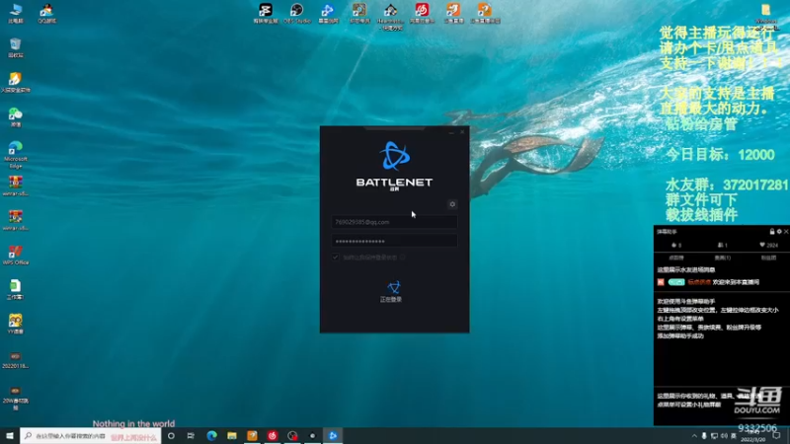Open the spreadsheet file below WPS Office
The width and height of the screenshot is (790, 444).
(16, 289)
